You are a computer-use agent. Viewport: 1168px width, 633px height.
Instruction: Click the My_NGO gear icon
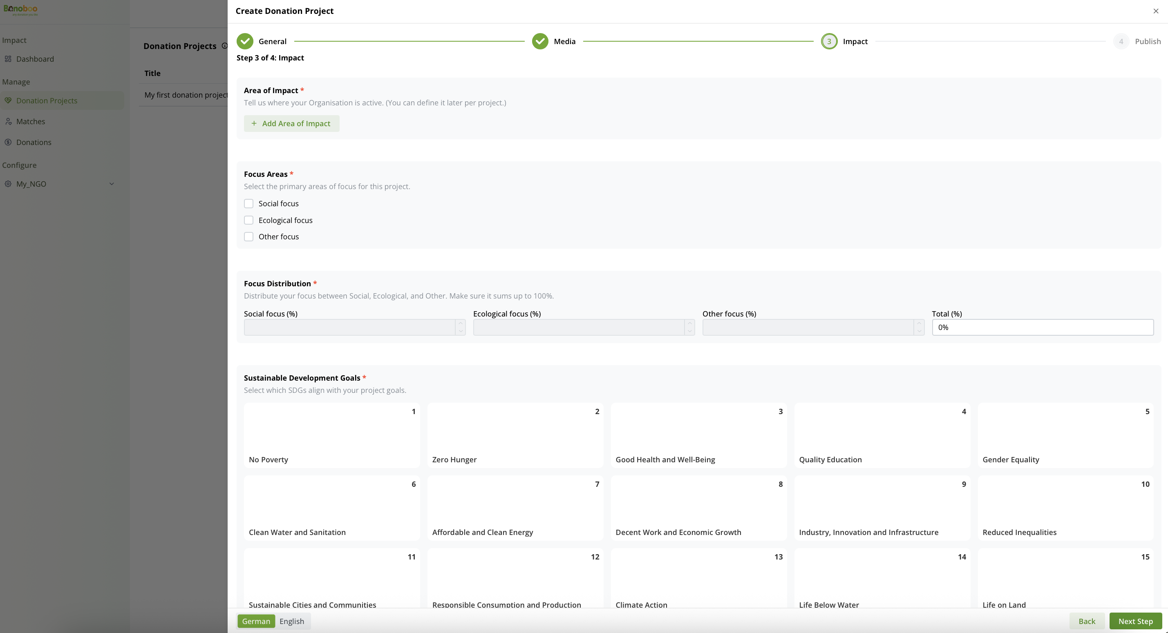pyautogui.click(x=8, y=184)
